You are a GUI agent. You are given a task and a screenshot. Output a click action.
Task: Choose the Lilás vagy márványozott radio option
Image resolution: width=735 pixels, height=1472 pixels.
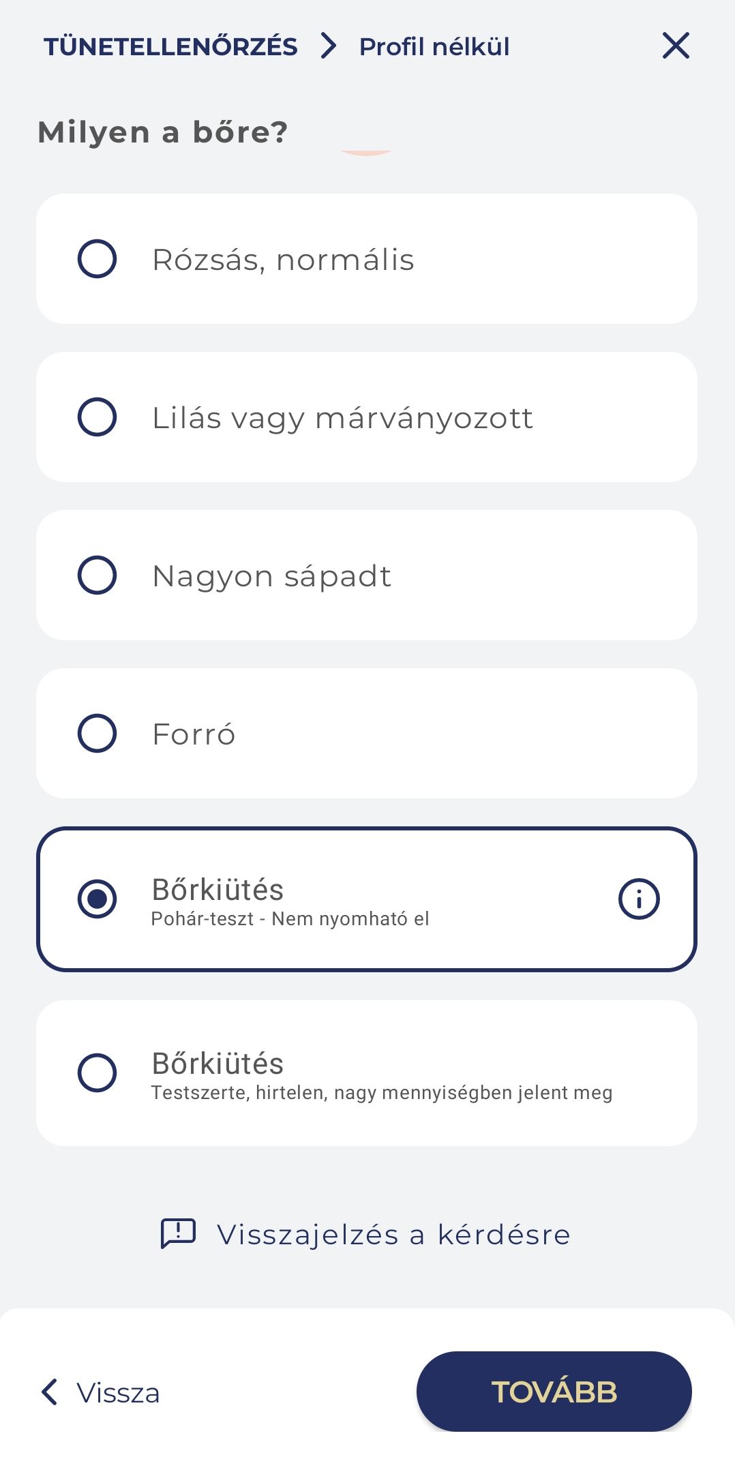coord(97,417)
